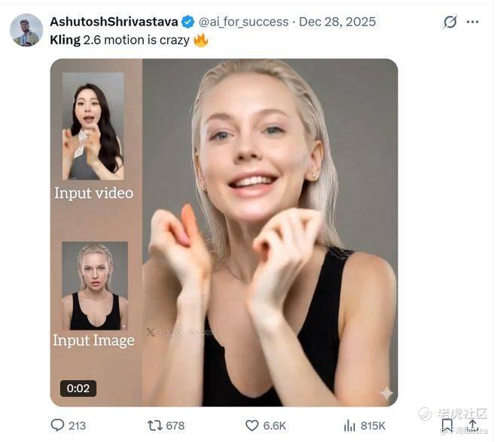Open the view count analytics icon
497x442 pixels.
[349, 425]
